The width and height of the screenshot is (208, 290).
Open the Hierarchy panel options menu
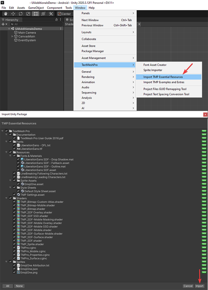pos(60,19)
